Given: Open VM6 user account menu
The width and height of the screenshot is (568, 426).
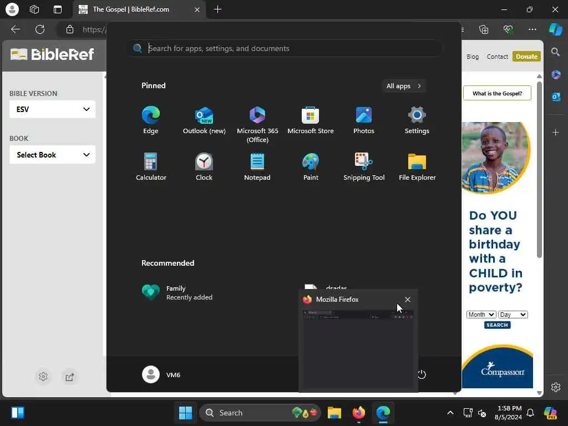Looking at the screenshot, I should pyautogui.click(x=161, y=374).
